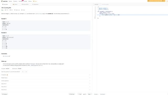Open the Explore menu item

click(x=10, y=1)
